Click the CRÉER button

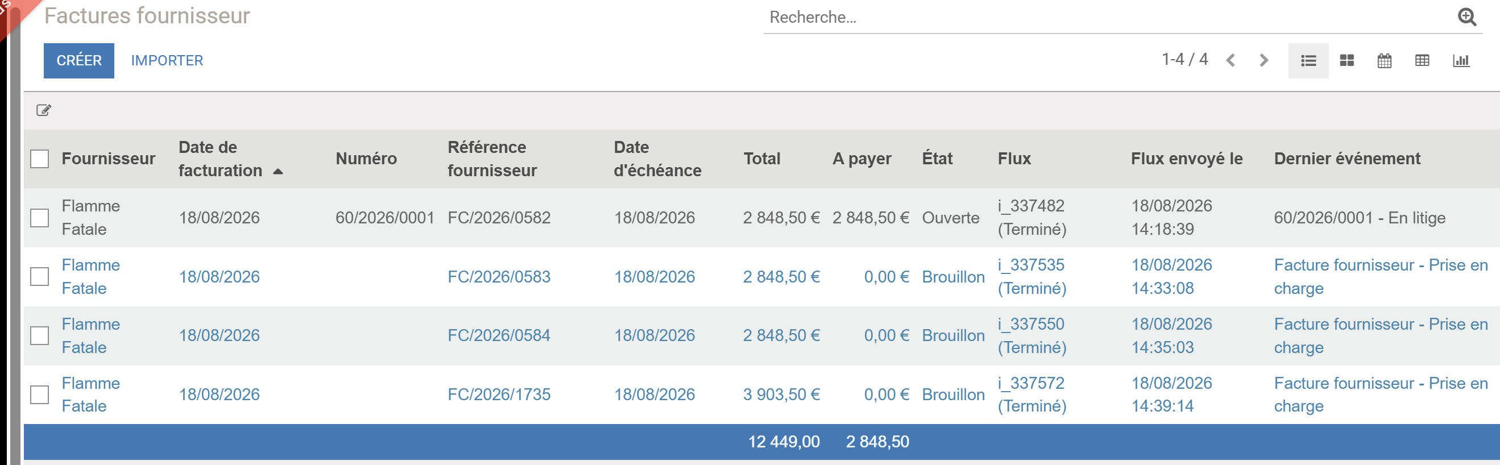pos(78,60)
